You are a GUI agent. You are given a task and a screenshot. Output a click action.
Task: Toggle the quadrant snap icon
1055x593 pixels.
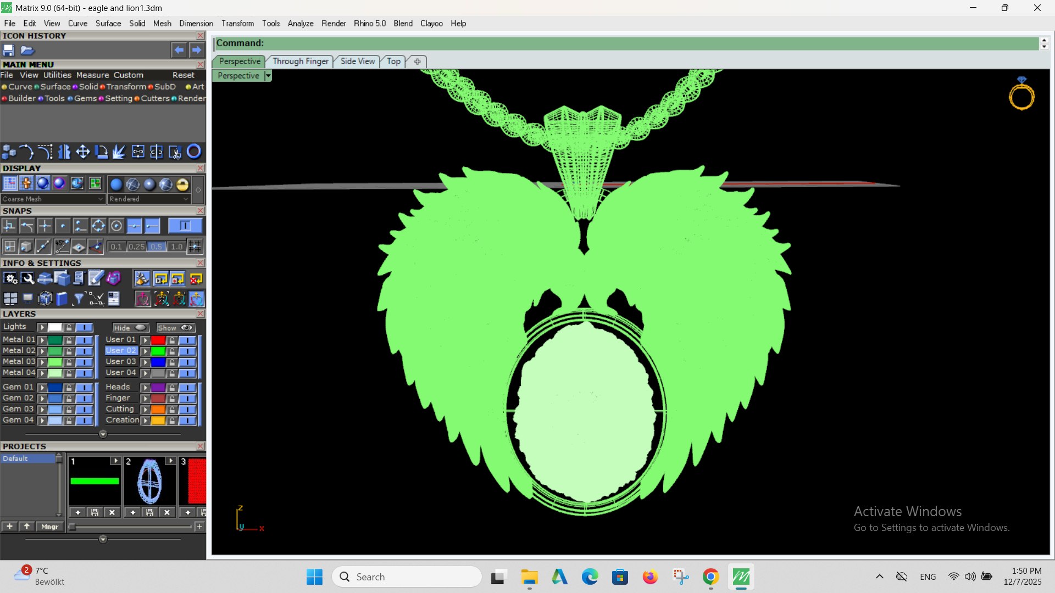pos(98,226)
